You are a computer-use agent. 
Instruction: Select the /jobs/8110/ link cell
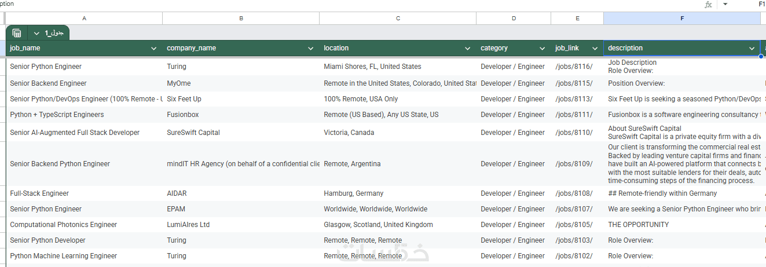[577, 133]
